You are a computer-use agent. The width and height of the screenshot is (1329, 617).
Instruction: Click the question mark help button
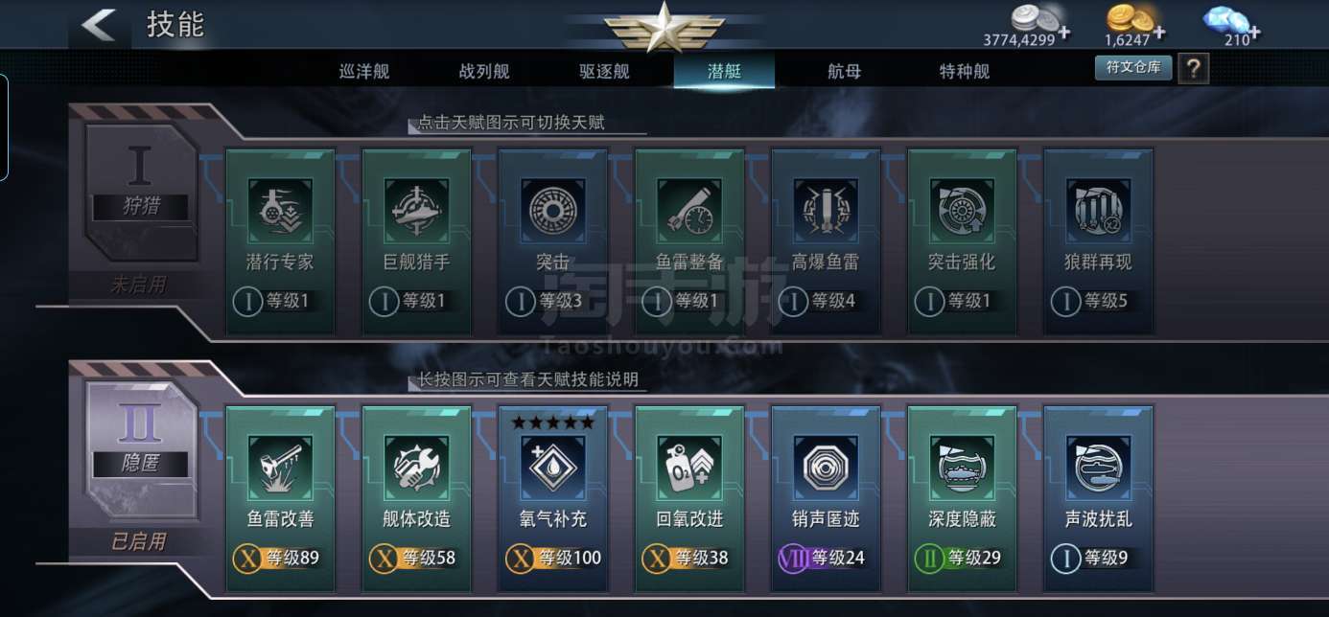(1194, 68)
